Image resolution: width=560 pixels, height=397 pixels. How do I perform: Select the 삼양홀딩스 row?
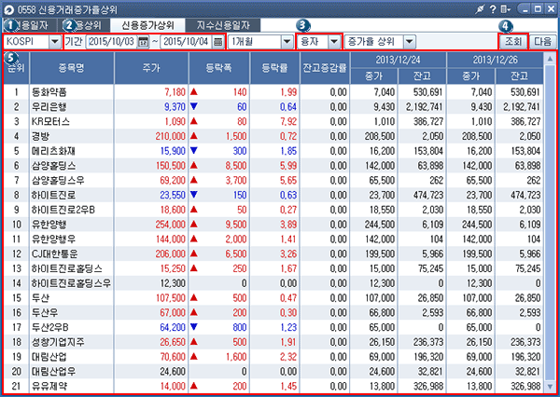(273, 166)
